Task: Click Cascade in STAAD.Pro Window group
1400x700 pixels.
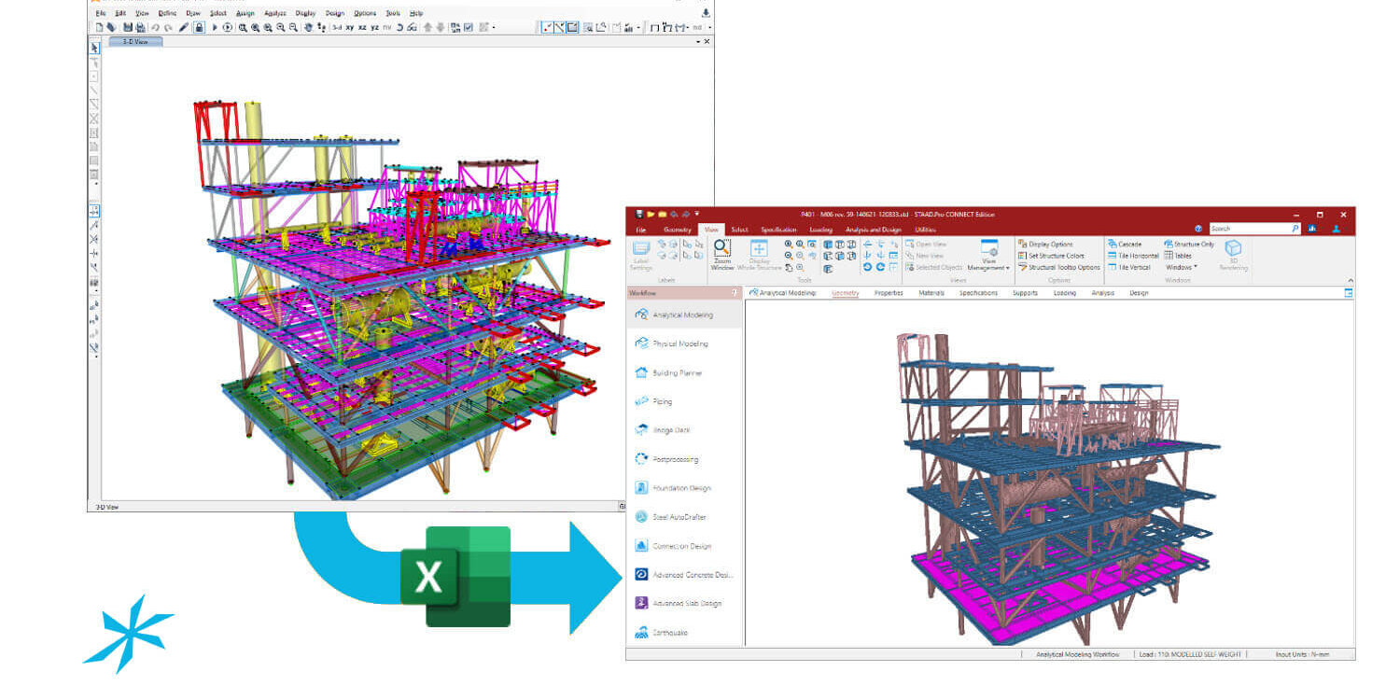Action: click(1125, 245)
